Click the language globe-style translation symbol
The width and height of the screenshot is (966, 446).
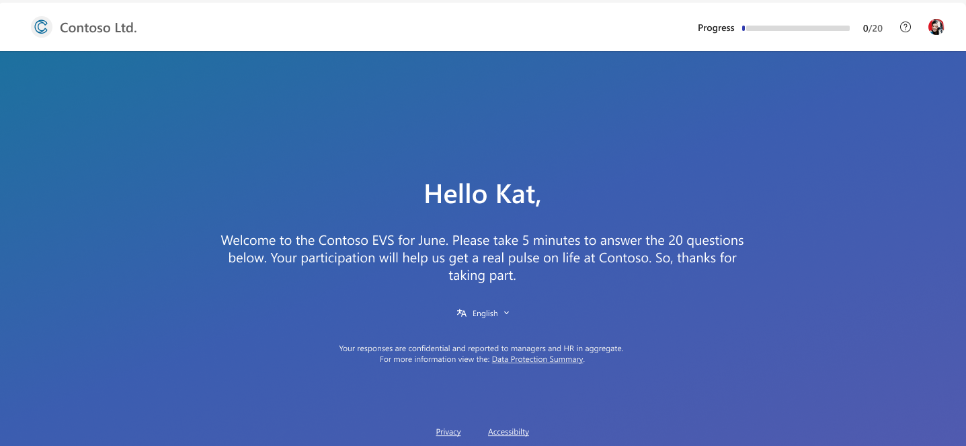(x=462, y=313)
